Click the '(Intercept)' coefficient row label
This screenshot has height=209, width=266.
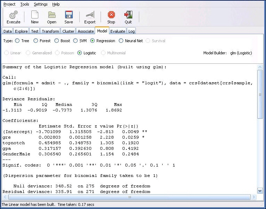pyautogui.click(x=18, y=132)
